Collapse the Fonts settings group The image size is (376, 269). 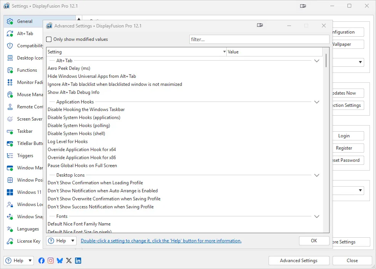point(317,217)
